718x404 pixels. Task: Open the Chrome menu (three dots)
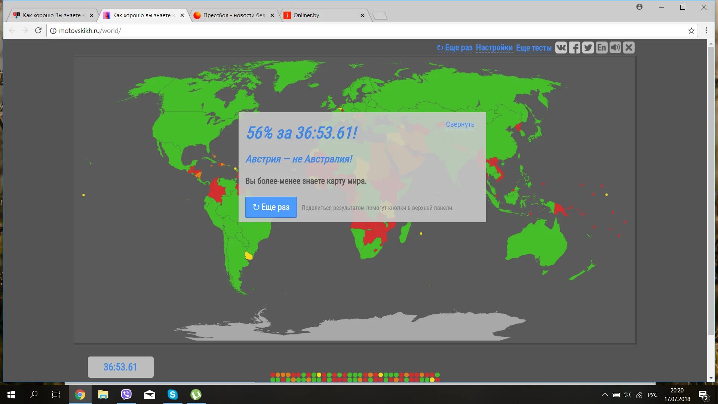(706, 31)
